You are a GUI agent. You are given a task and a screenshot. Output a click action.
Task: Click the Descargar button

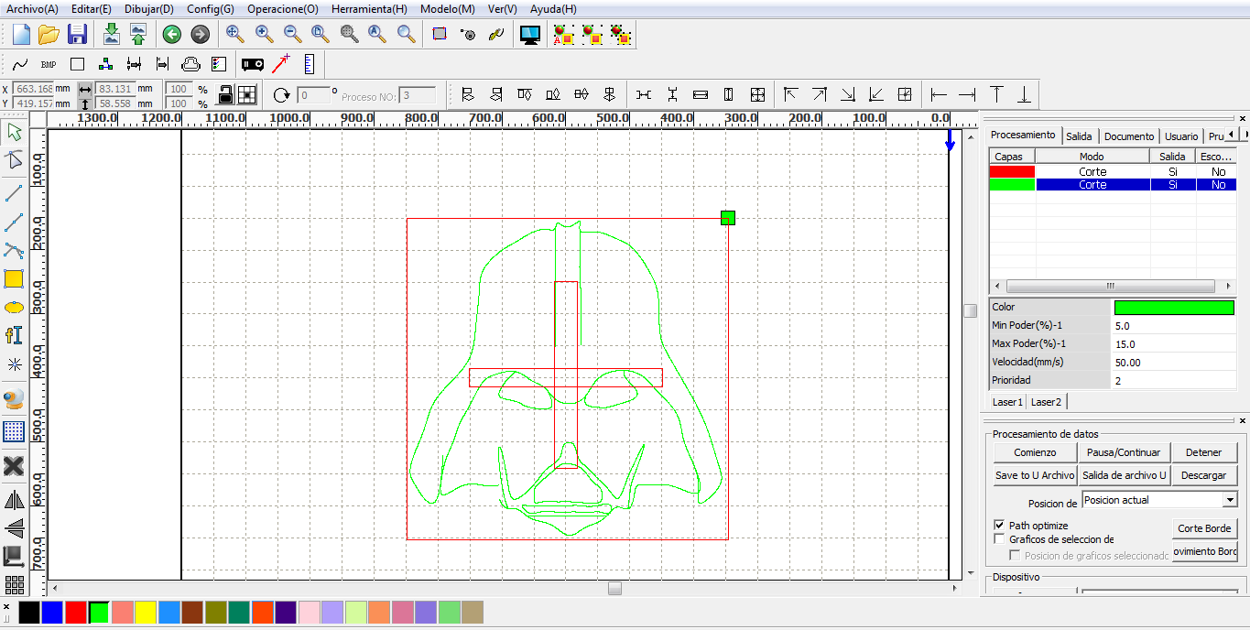point(1203,475)
